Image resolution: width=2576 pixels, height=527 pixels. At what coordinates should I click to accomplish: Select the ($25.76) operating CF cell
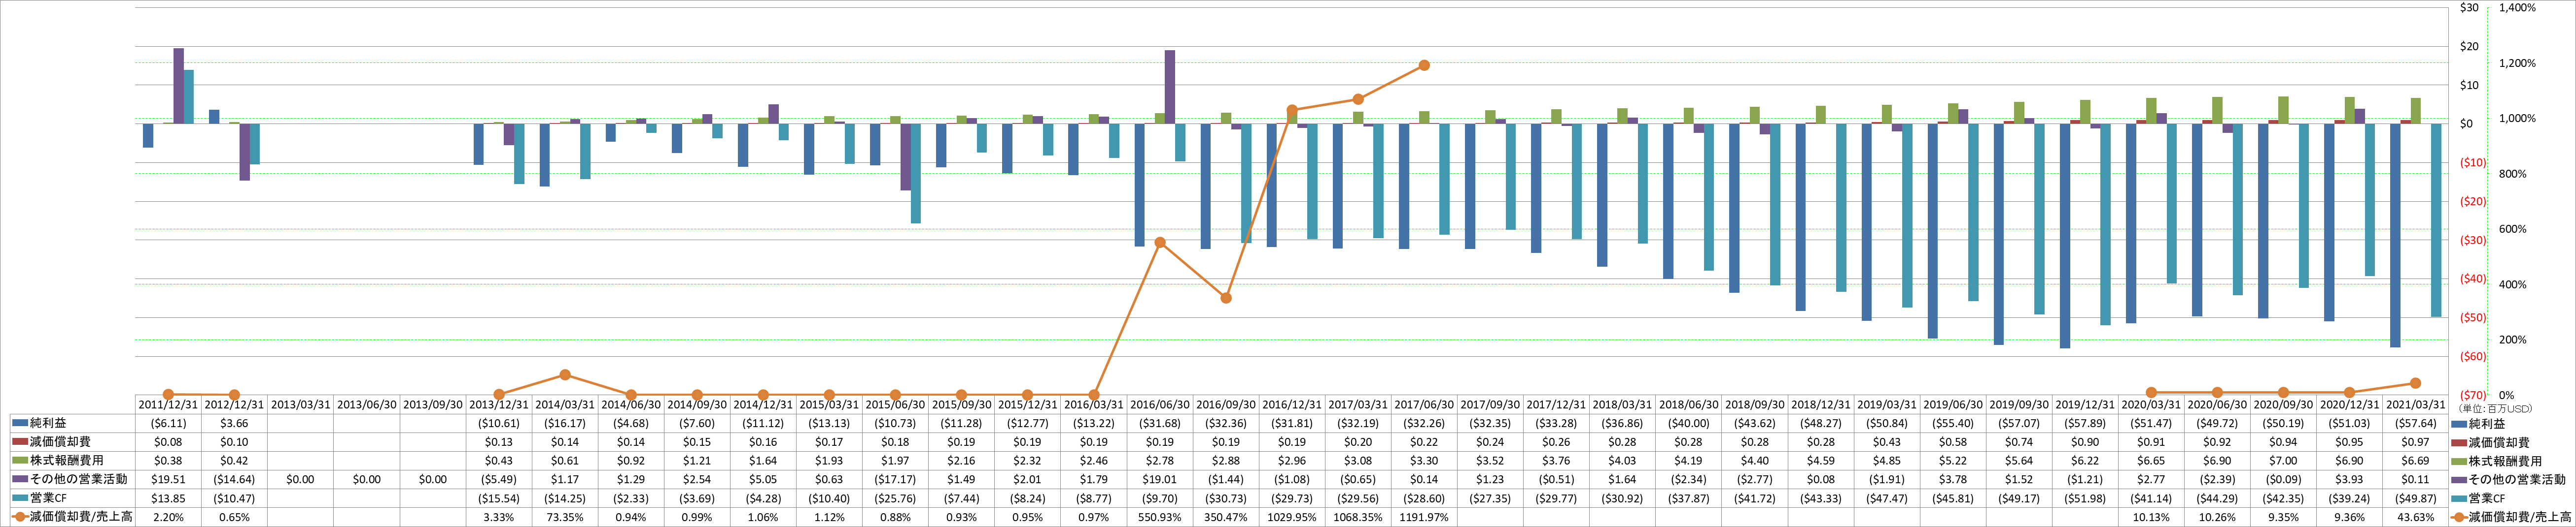coord(895,498)
